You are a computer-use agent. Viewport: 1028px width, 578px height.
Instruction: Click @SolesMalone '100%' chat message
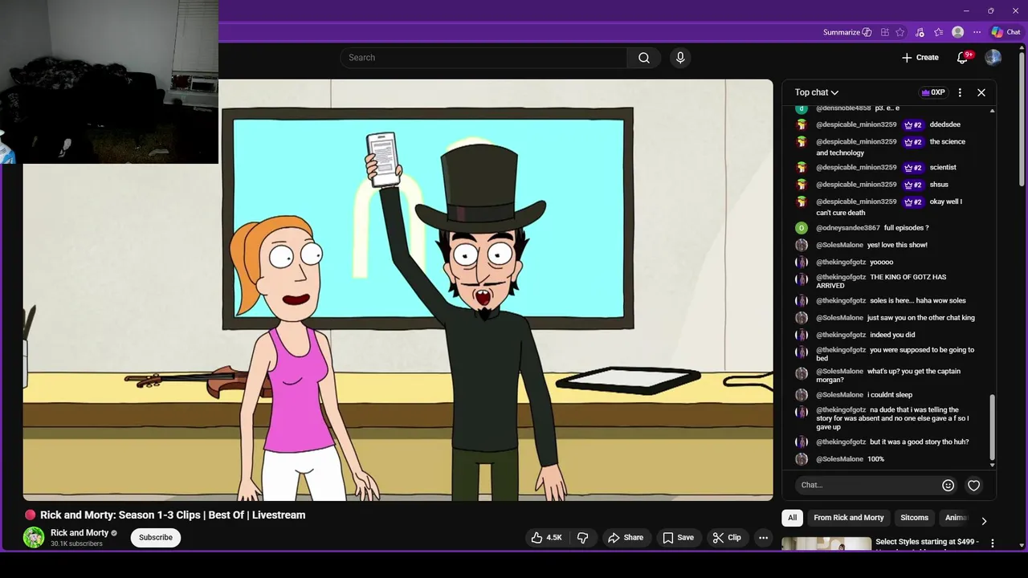coord(875,459)
